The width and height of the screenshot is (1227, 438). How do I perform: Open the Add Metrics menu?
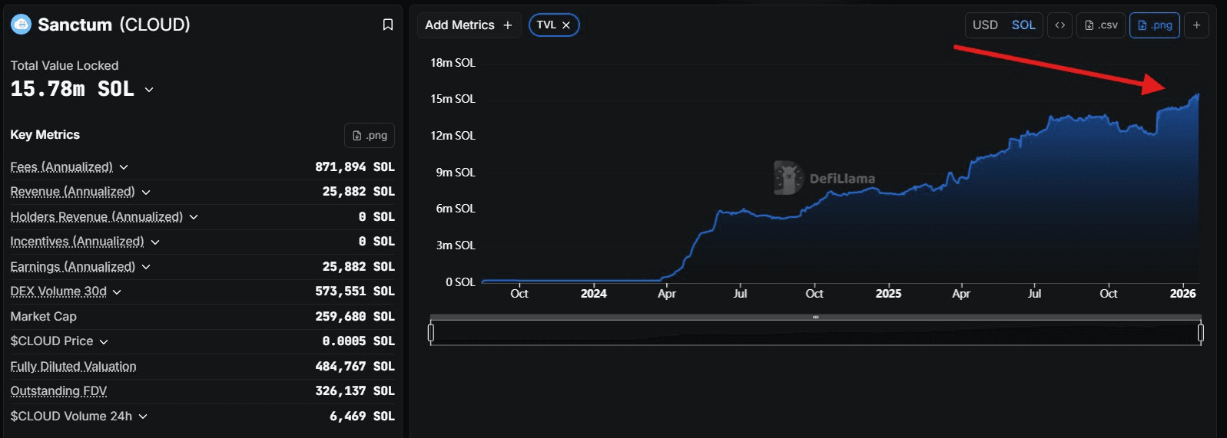pyautogui.click(x=468, y=25)
